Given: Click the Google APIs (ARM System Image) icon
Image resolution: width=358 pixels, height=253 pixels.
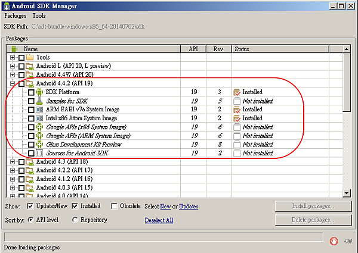Looking at the screenshot, I should coord(39,136).
